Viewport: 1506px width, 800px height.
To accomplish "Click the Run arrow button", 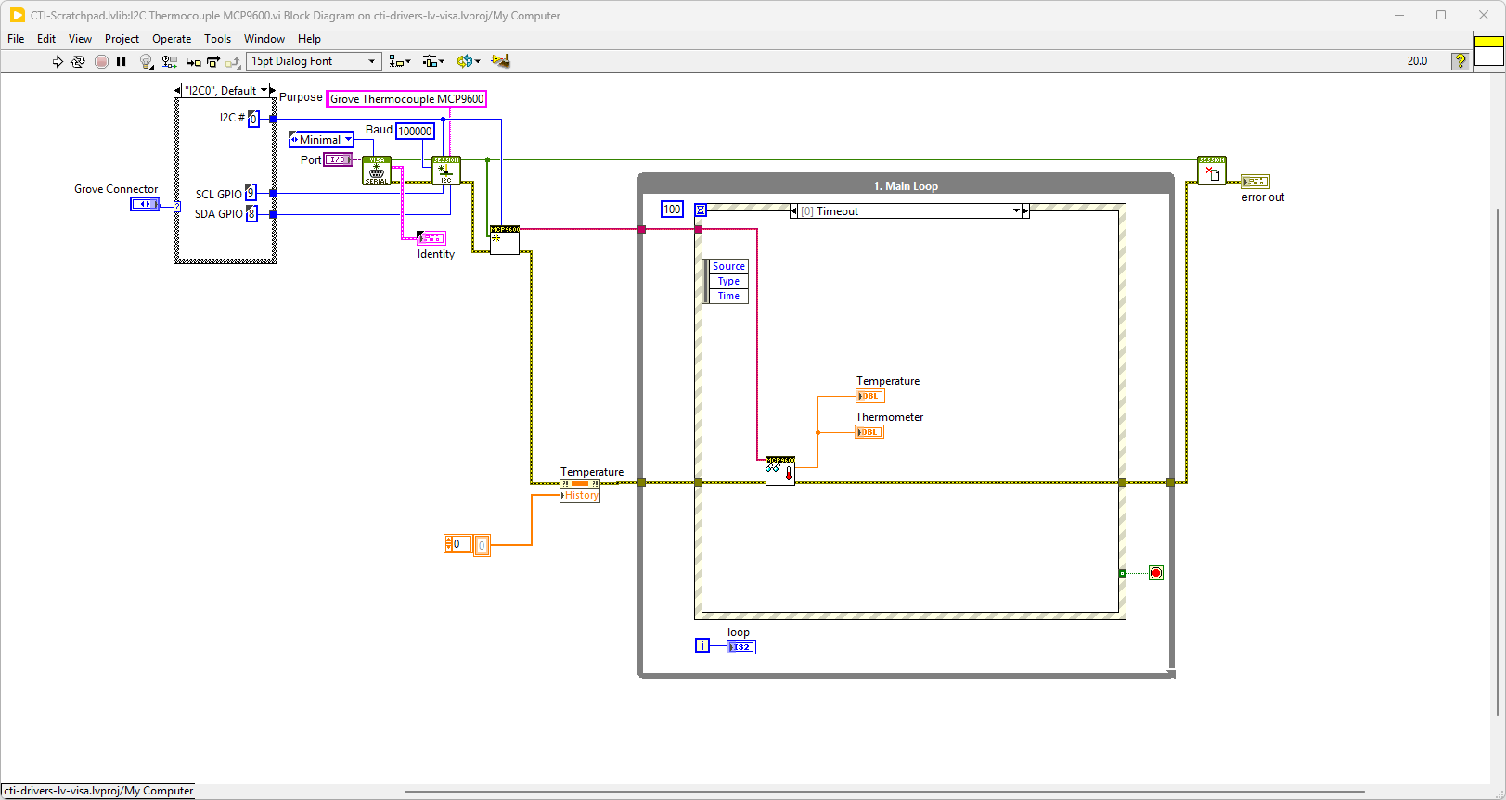I will point(58,61).
